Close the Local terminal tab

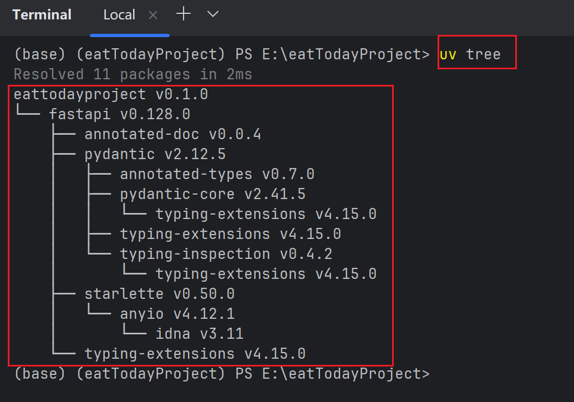click(x=153, y=16)
